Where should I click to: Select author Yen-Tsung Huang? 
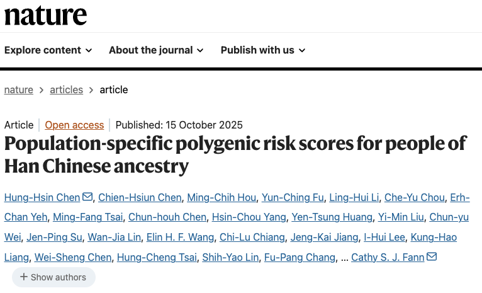pos(332,217)
